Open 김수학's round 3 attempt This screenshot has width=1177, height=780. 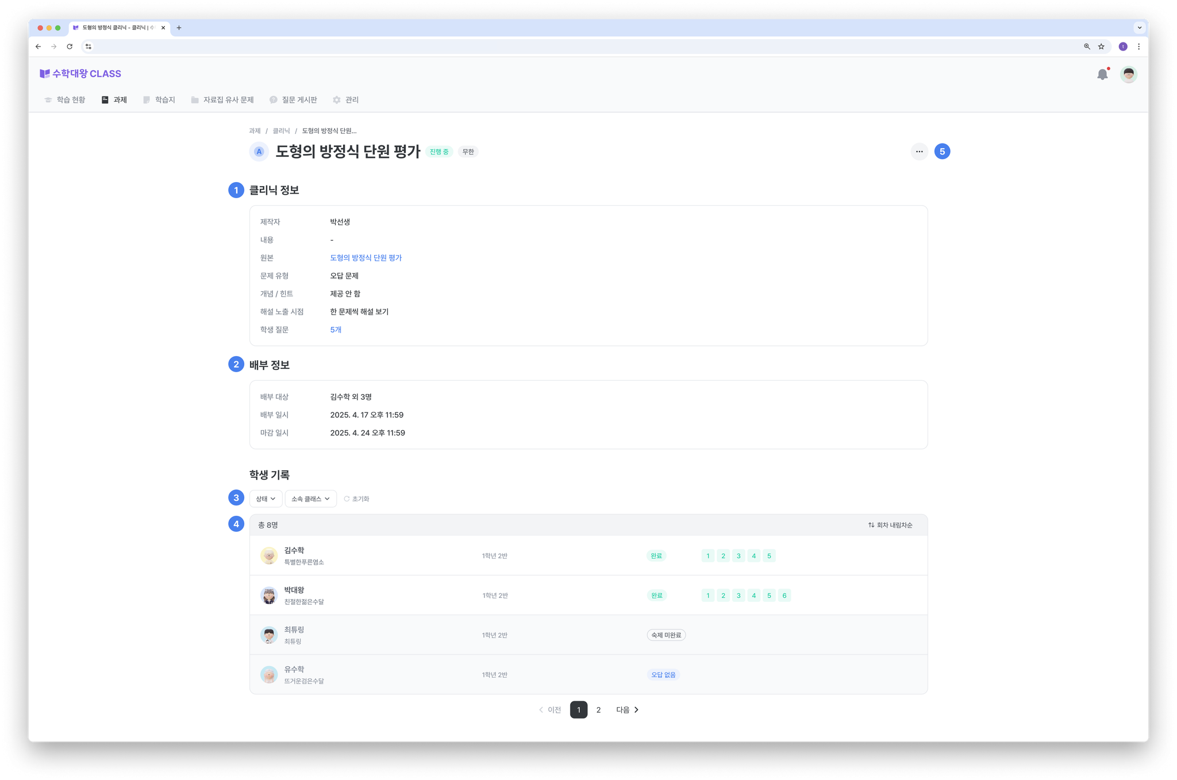(738, 555)
